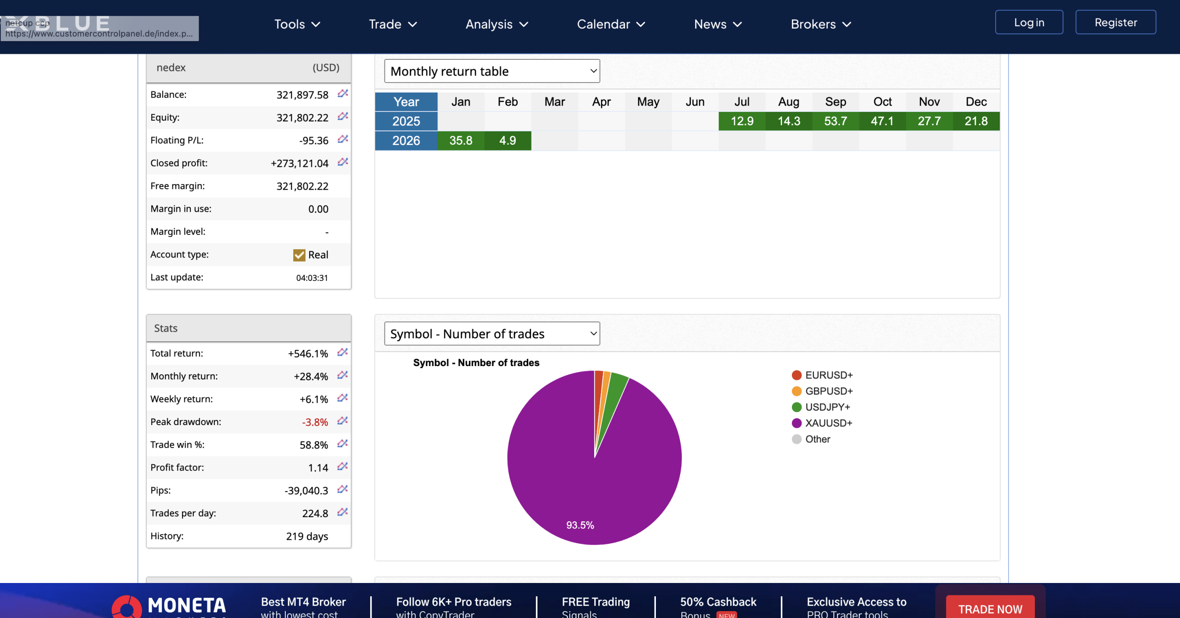Click the Real account type checkmark

pos(299,255)
